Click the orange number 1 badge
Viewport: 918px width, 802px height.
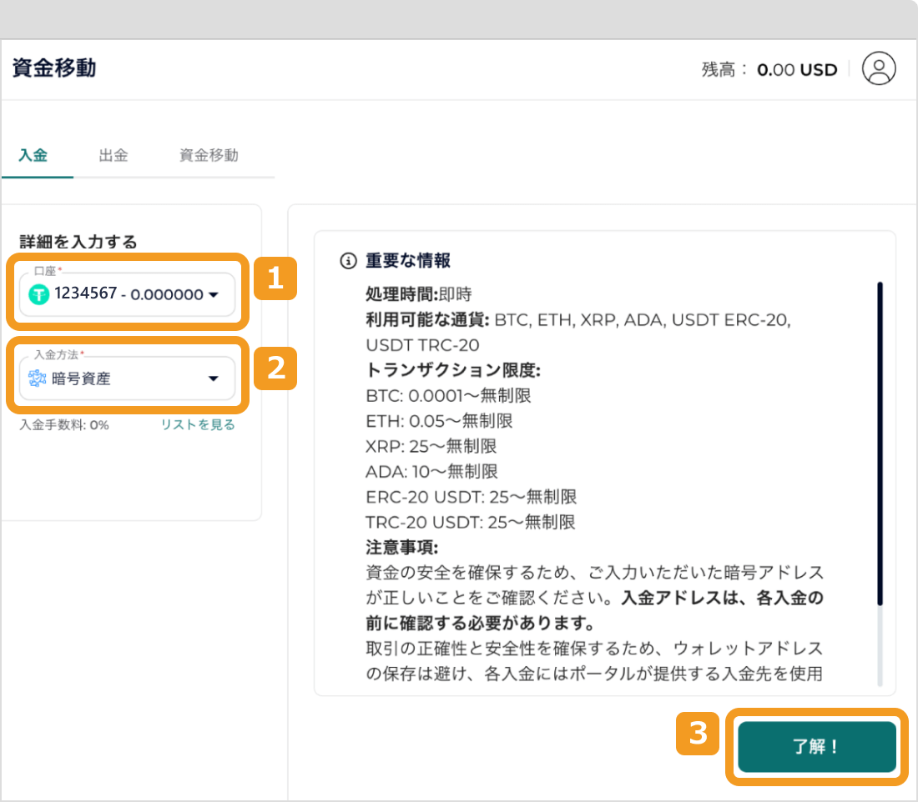[x=275, y=279]
